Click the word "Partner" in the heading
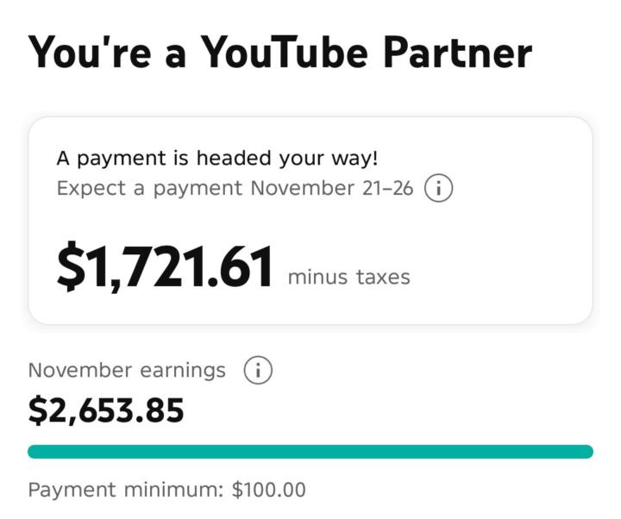Viewport: 621px width, 519px height. (458, 53)
